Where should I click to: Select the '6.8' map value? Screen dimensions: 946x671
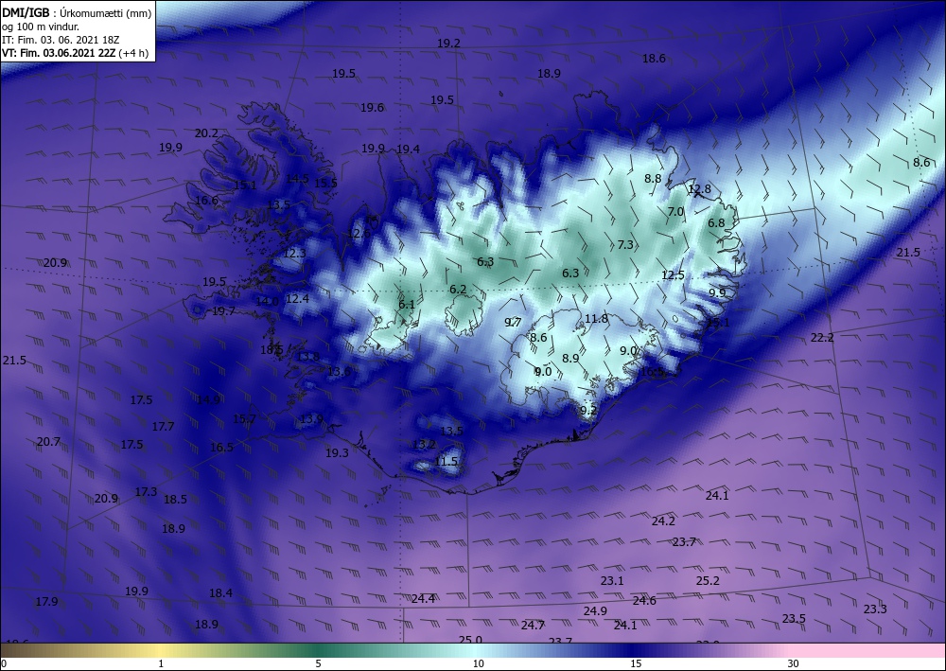[716, 223]
